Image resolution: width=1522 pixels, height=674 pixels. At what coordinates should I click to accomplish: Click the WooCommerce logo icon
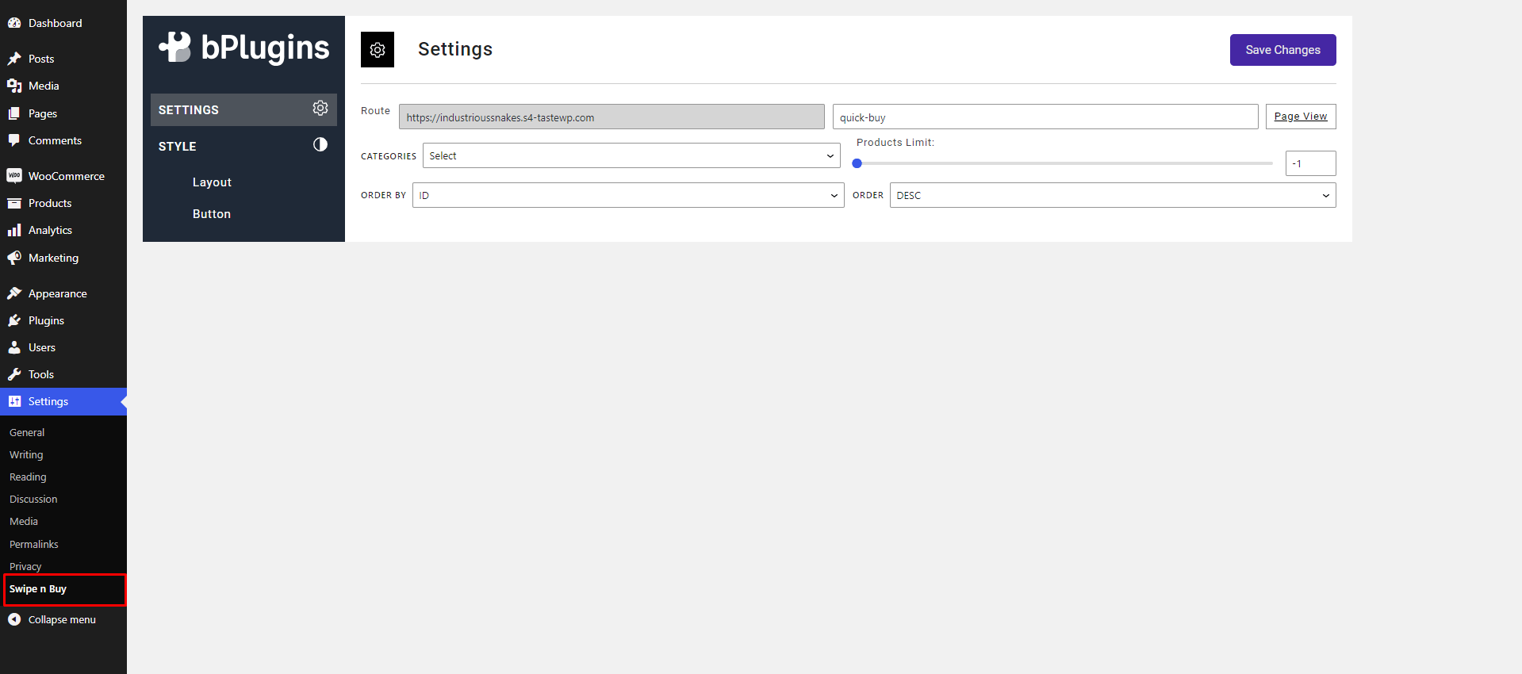tap(14, 176)
